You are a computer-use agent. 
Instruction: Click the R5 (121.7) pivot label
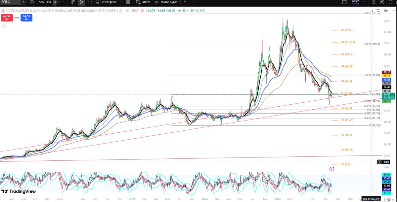(347, 30)
